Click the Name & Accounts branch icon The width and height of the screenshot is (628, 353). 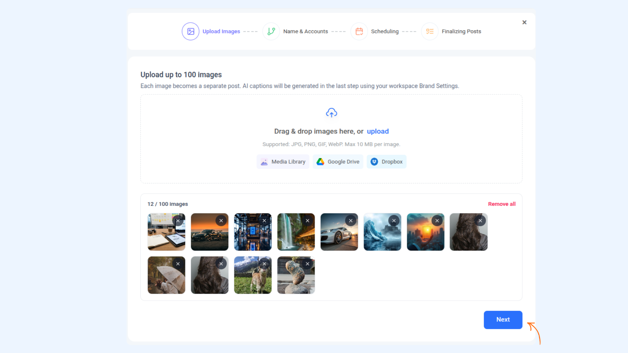point(271,31)
